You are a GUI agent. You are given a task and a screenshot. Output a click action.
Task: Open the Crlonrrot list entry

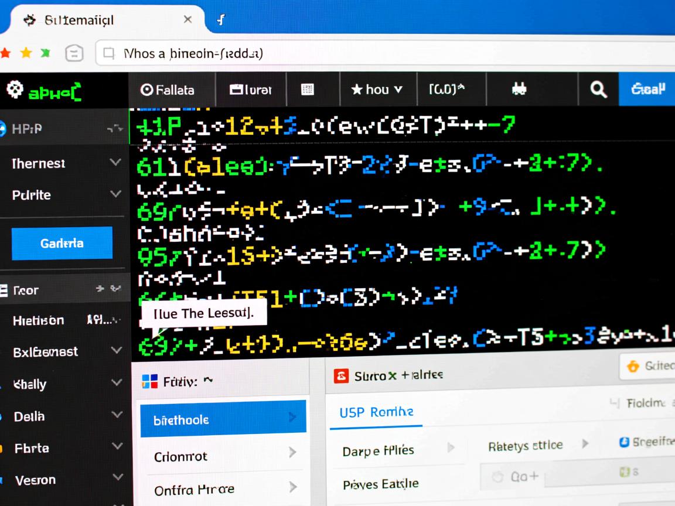(223, 456)
